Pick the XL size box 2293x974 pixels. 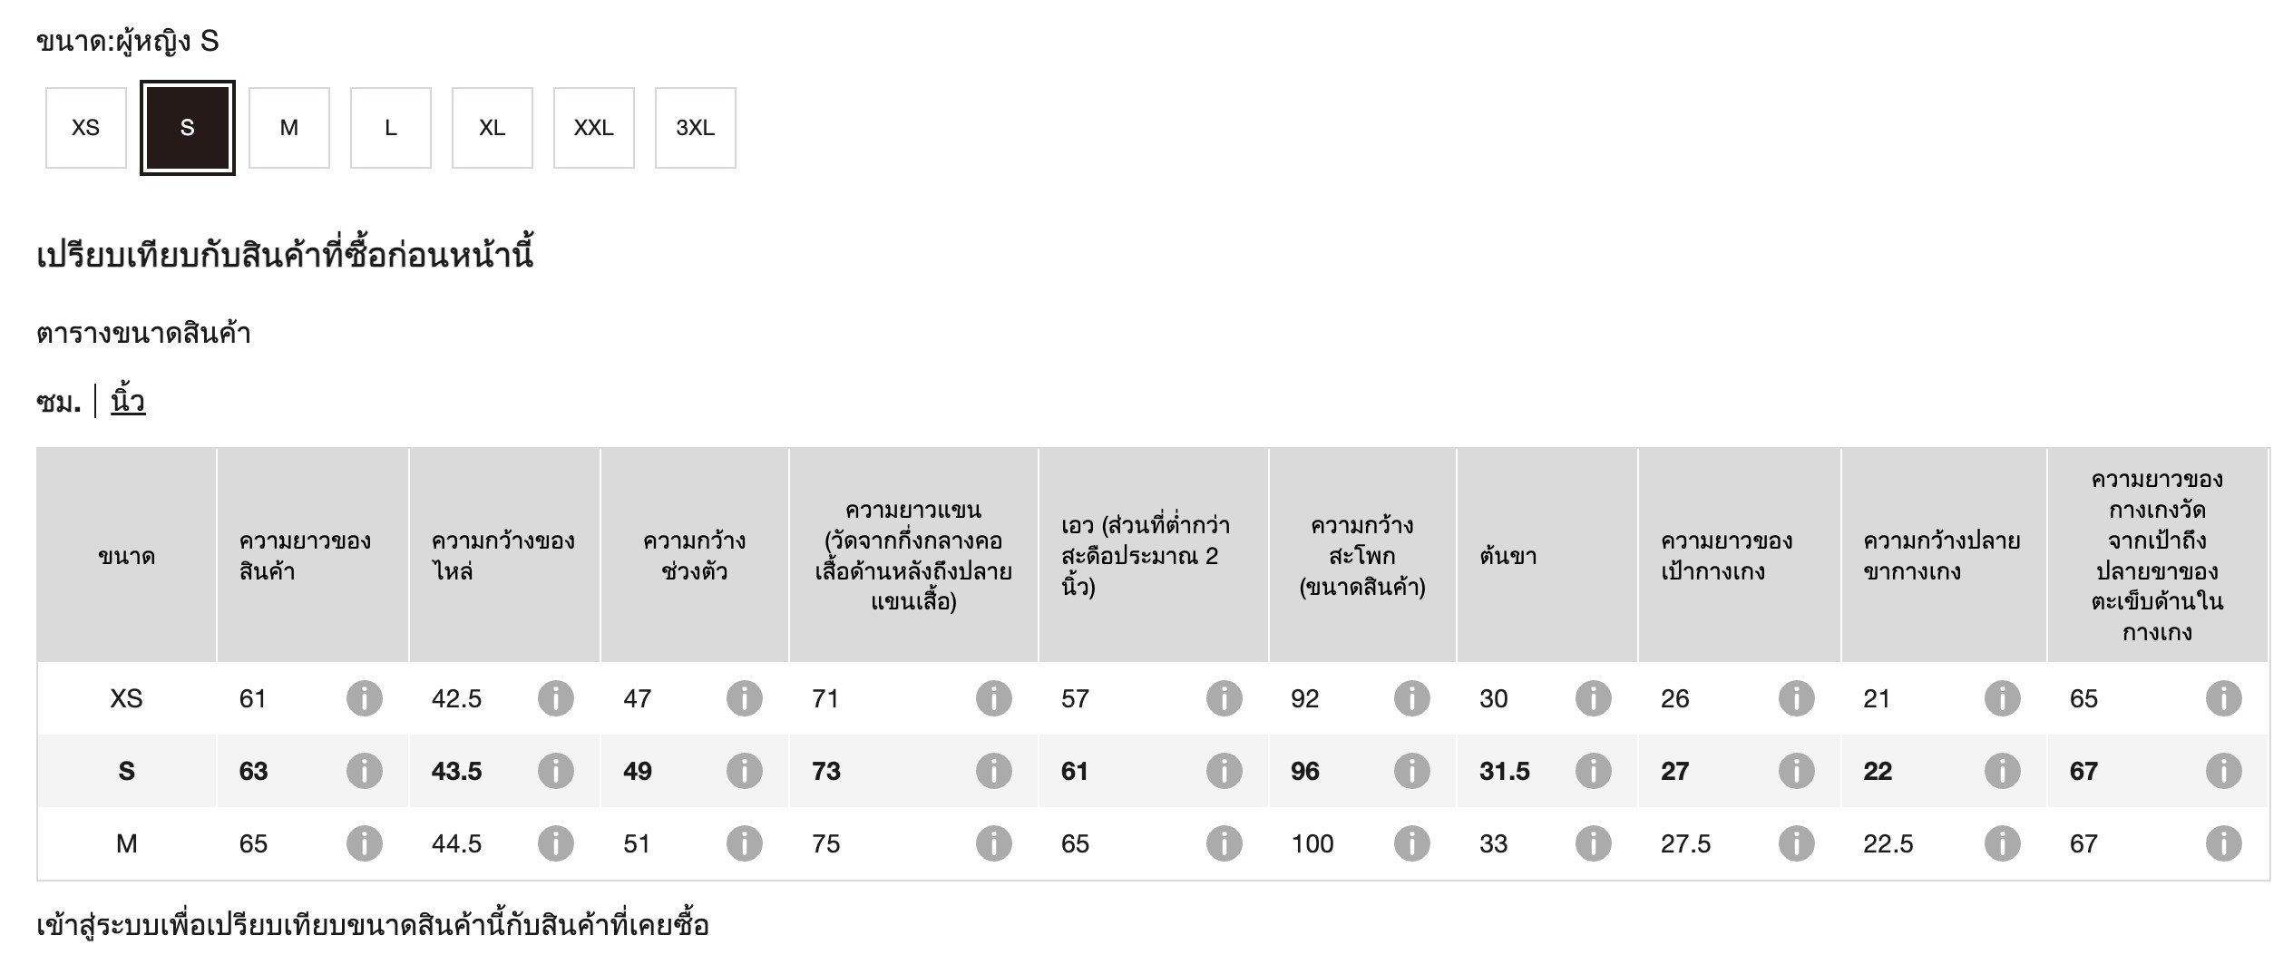(x=493, y=128)
